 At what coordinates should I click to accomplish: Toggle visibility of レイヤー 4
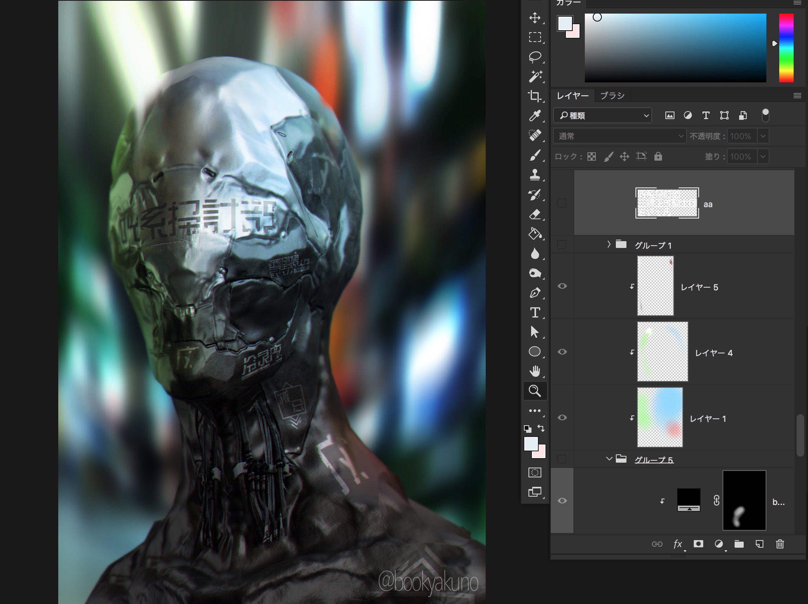pos(562,352)
